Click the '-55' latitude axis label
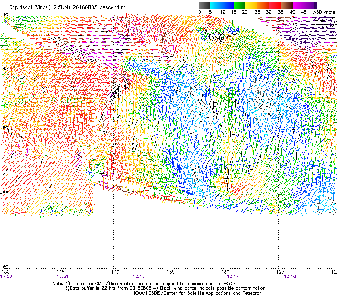This screenshot has height=296, width=337. pos(4,193)
